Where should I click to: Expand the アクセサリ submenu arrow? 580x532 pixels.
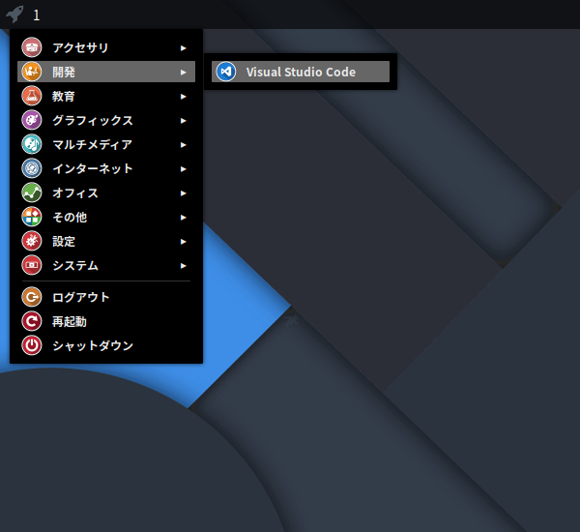tap(183, 47)
